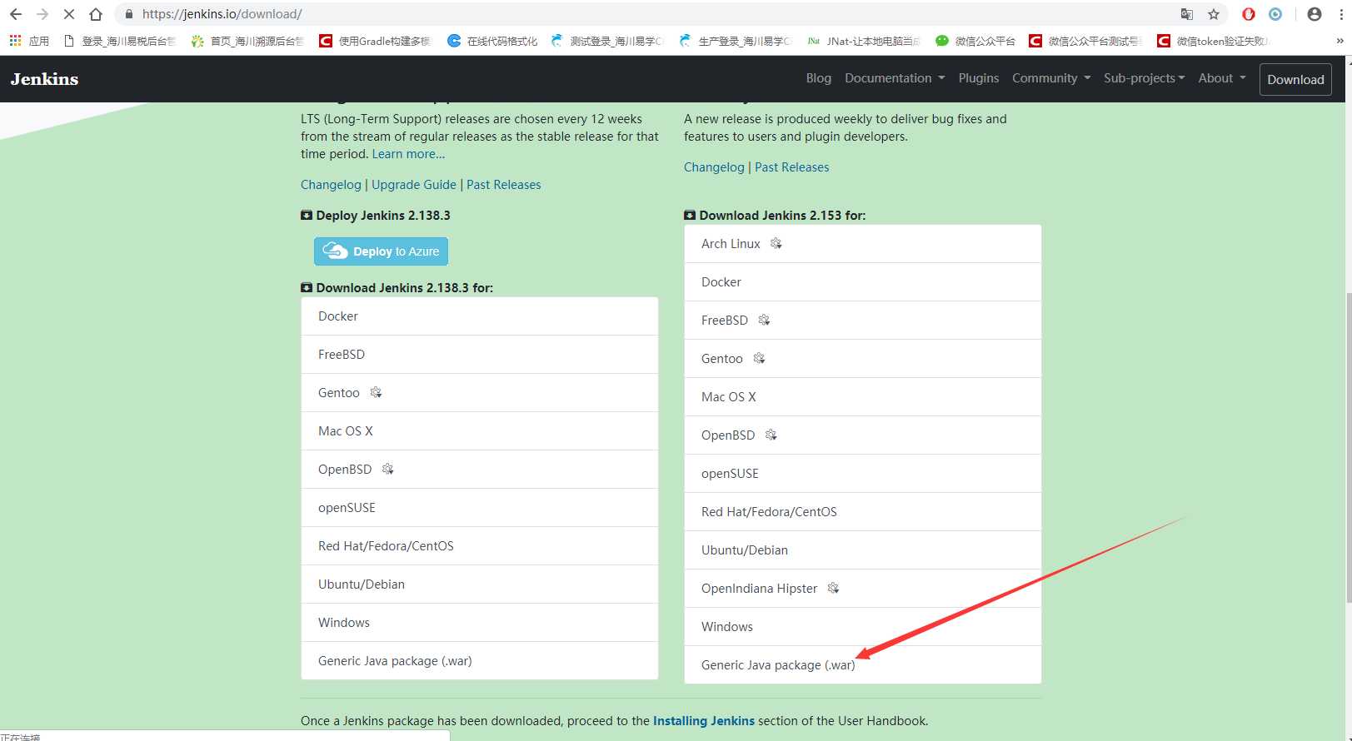Download weekly Docker package
This screenshot has width=1352, height=741.
863,282
